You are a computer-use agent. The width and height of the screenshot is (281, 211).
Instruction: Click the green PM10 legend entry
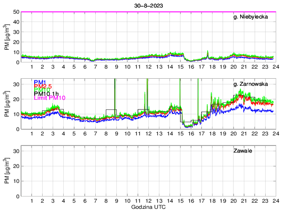(x=43, y=90)
